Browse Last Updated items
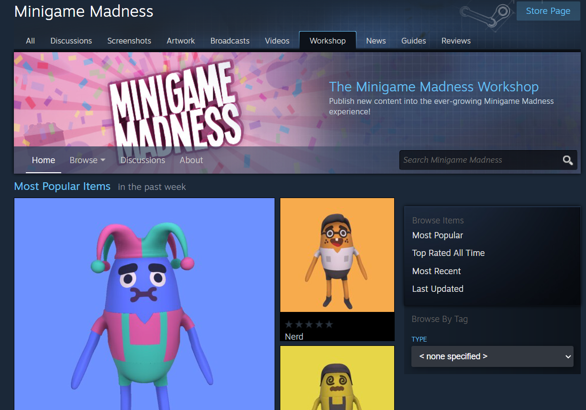Screen dimensions: 586x410 point(438,289)
